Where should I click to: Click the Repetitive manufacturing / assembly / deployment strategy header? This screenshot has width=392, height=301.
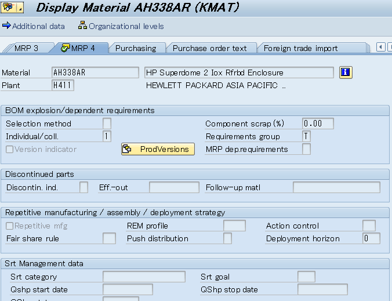(x=115, y=212)
